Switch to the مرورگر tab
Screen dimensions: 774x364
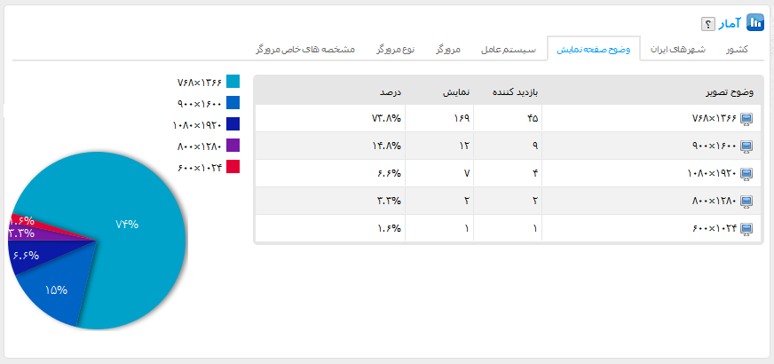point(447,50)
